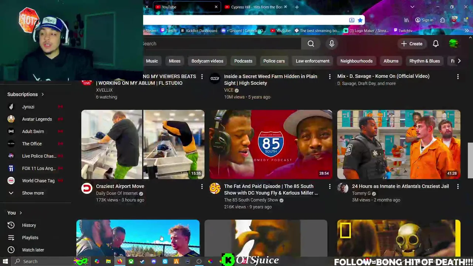Open KickBot Dashboard bookmark
The image size is (473, 266).
click(198, 31)
